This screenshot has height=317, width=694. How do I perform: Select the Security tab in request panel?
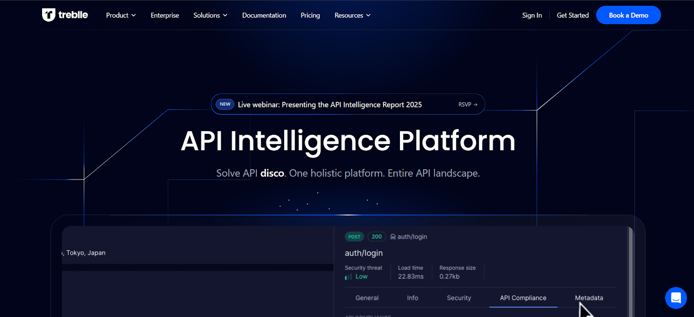click(x=459, y=298)
